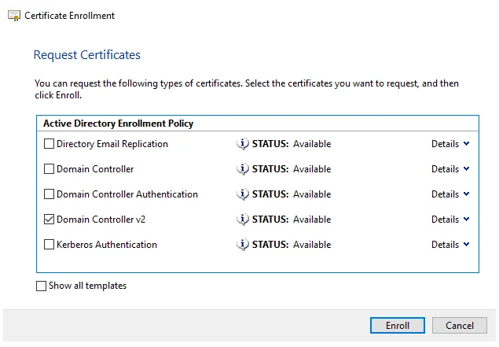Expand Details in the Domain Controller row
499x347 pixels.
449,169
